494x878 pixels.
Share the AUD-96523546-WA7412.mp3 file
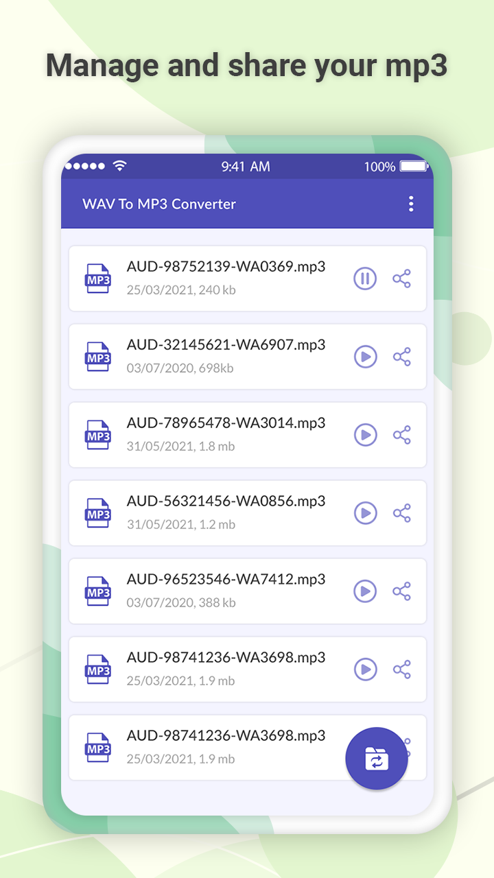tap(402, 591)
